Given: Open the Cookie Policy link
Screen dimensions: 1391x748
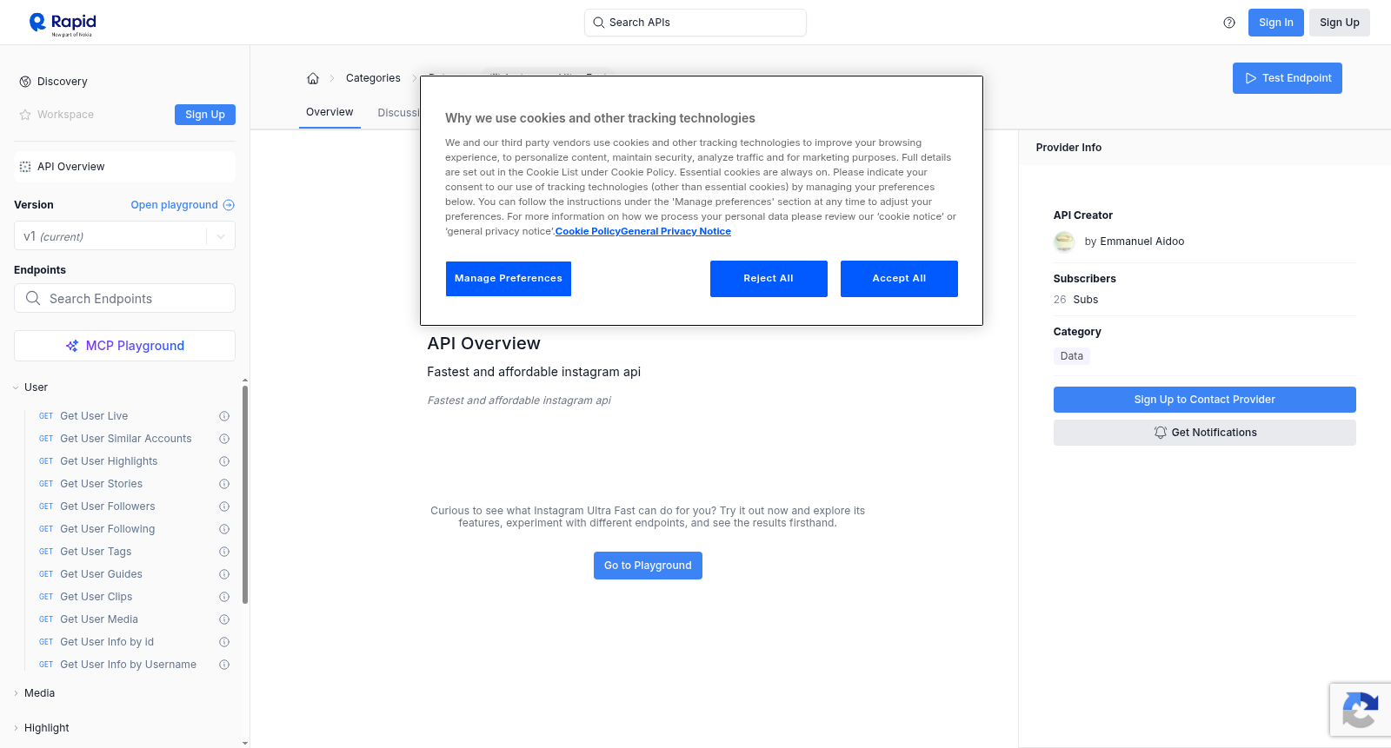Looking at the screenshot, I should click(588, 231).
